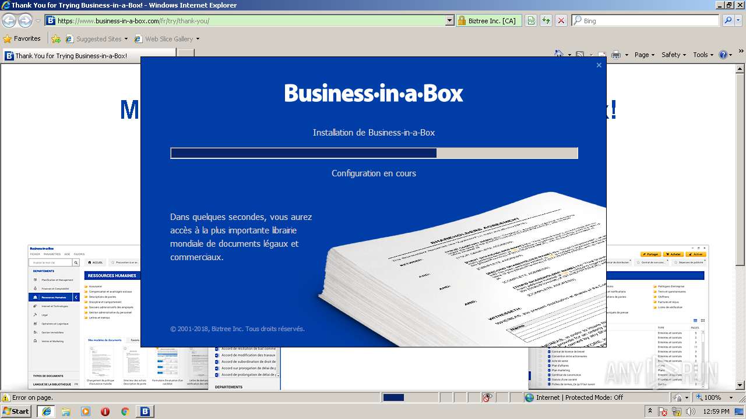The height and width of the screenshot is (419, 746).
Task: Click the Print icon in the command bar
Action: pos(616,55)
